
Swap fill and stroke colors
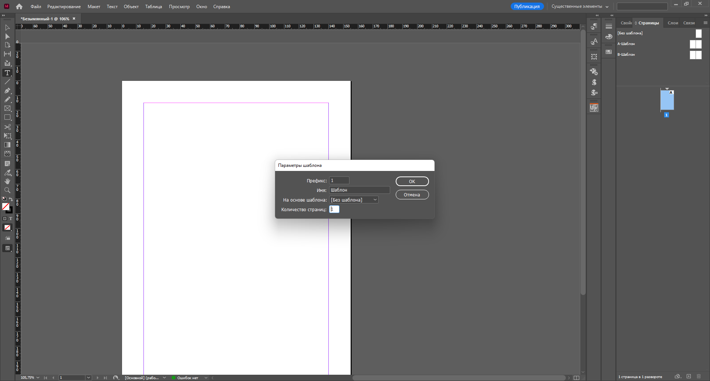click(11, 199)
